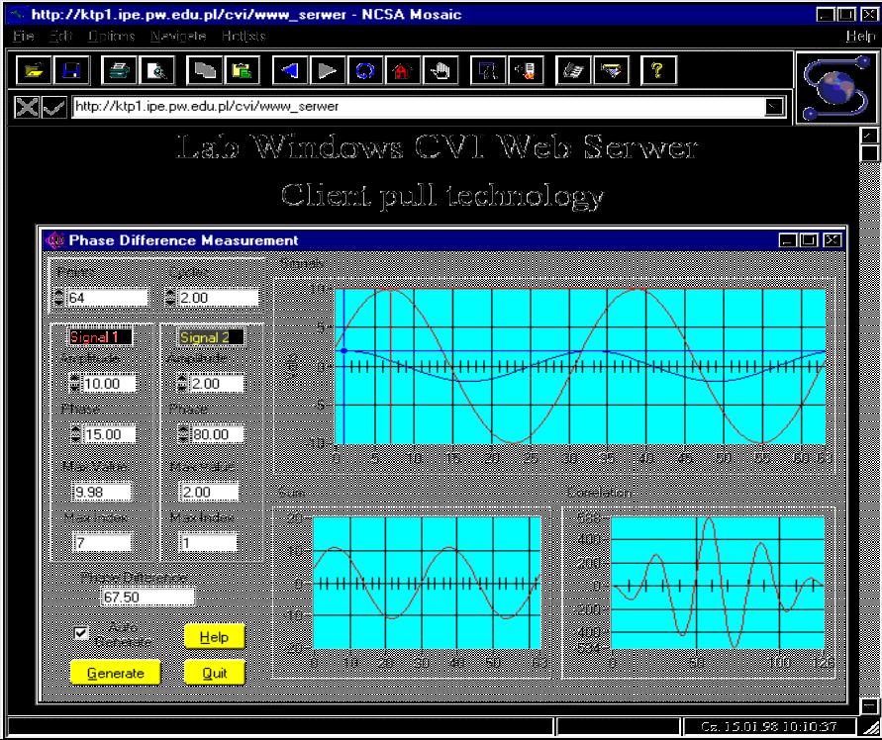The height and width of the screenshot is (740, 882).
Task: Click the Signal 2 Max Value field 2.00
Action: pos(209,492)
